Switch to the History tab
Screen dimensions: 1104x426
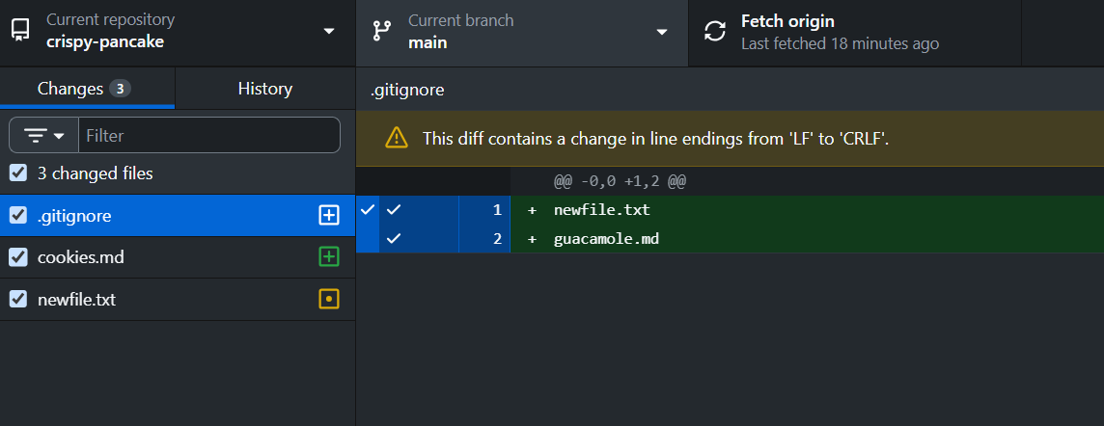coord(264,89)
